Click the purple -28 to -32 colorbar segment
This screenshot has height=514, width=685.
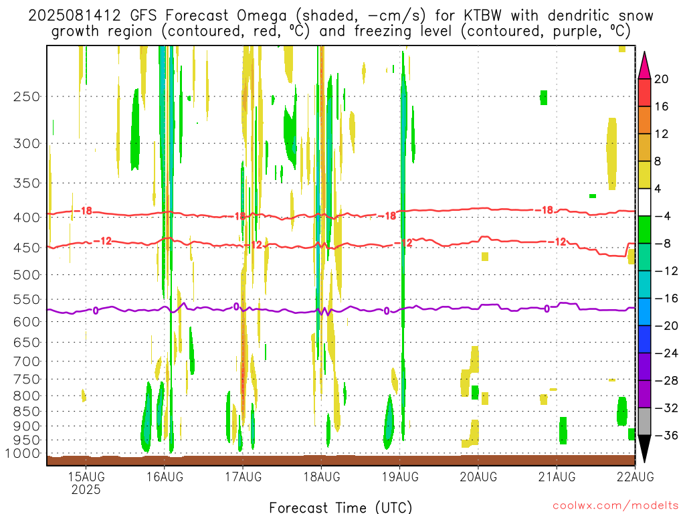[644, 394]
